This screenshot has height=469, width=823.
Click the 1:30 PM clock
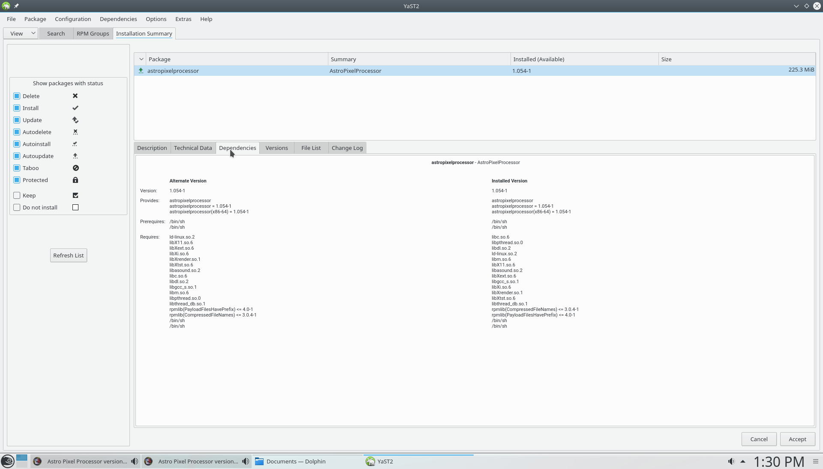(779, 461)
